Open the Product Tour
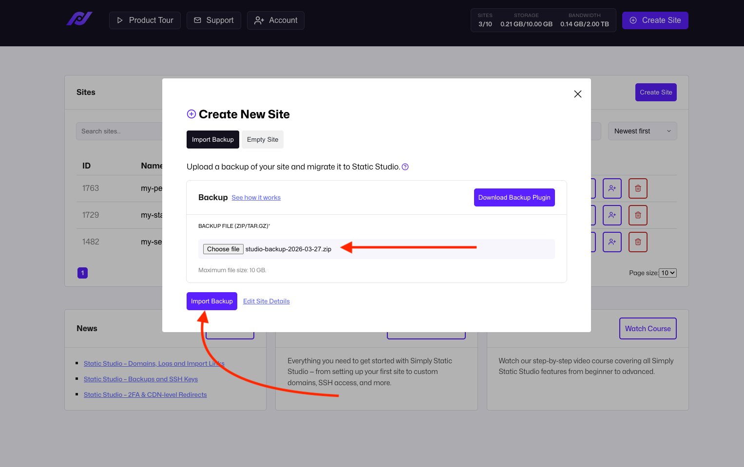 click(145, 20)
